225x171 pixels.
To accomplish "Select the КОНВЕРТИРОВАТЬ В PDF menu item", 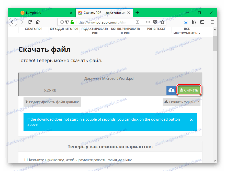I will point(125,31).
